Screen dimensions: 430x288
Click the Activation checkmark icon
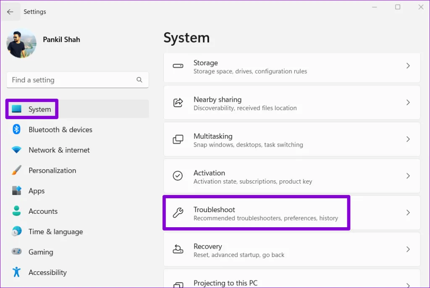tap(178, 176)
